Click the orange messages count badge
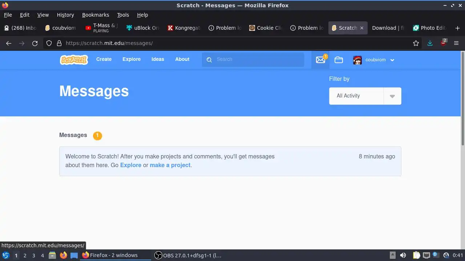The height and width of the screenshot is (261, 465). (x=97, y=136)
